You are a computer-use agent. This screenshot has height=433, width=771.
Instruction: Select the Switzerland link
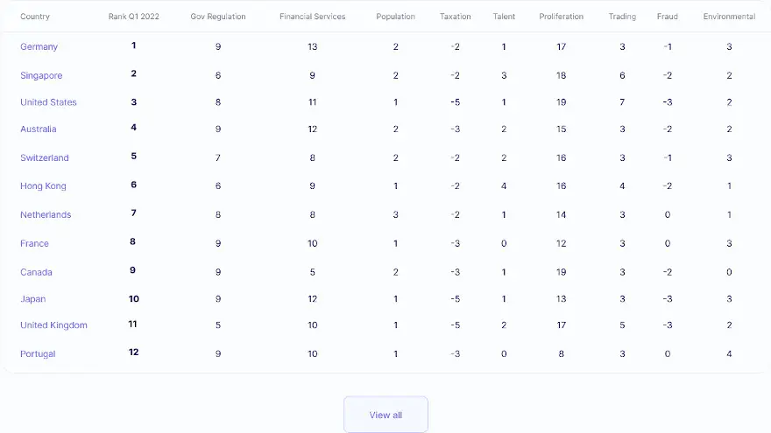(45, 157)
